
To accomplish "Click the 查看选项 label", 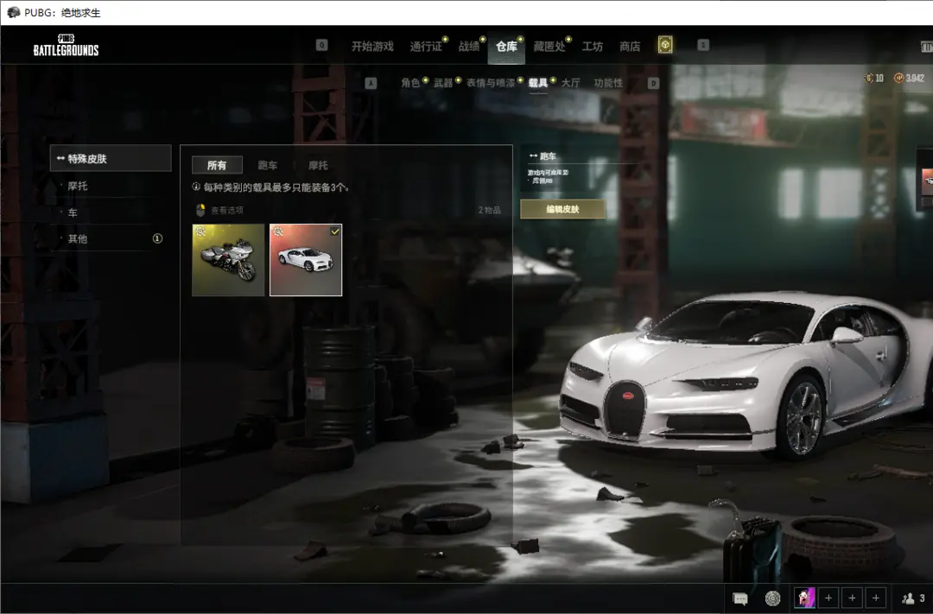I will click(x=227, y=211).
